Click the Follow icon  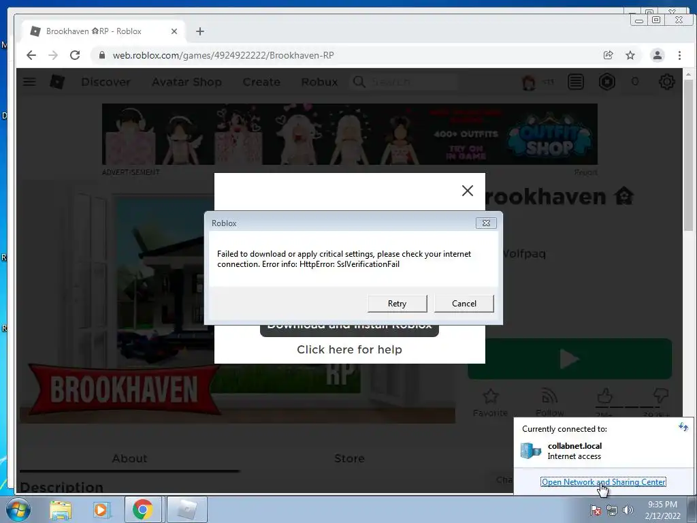pos(549,396)
